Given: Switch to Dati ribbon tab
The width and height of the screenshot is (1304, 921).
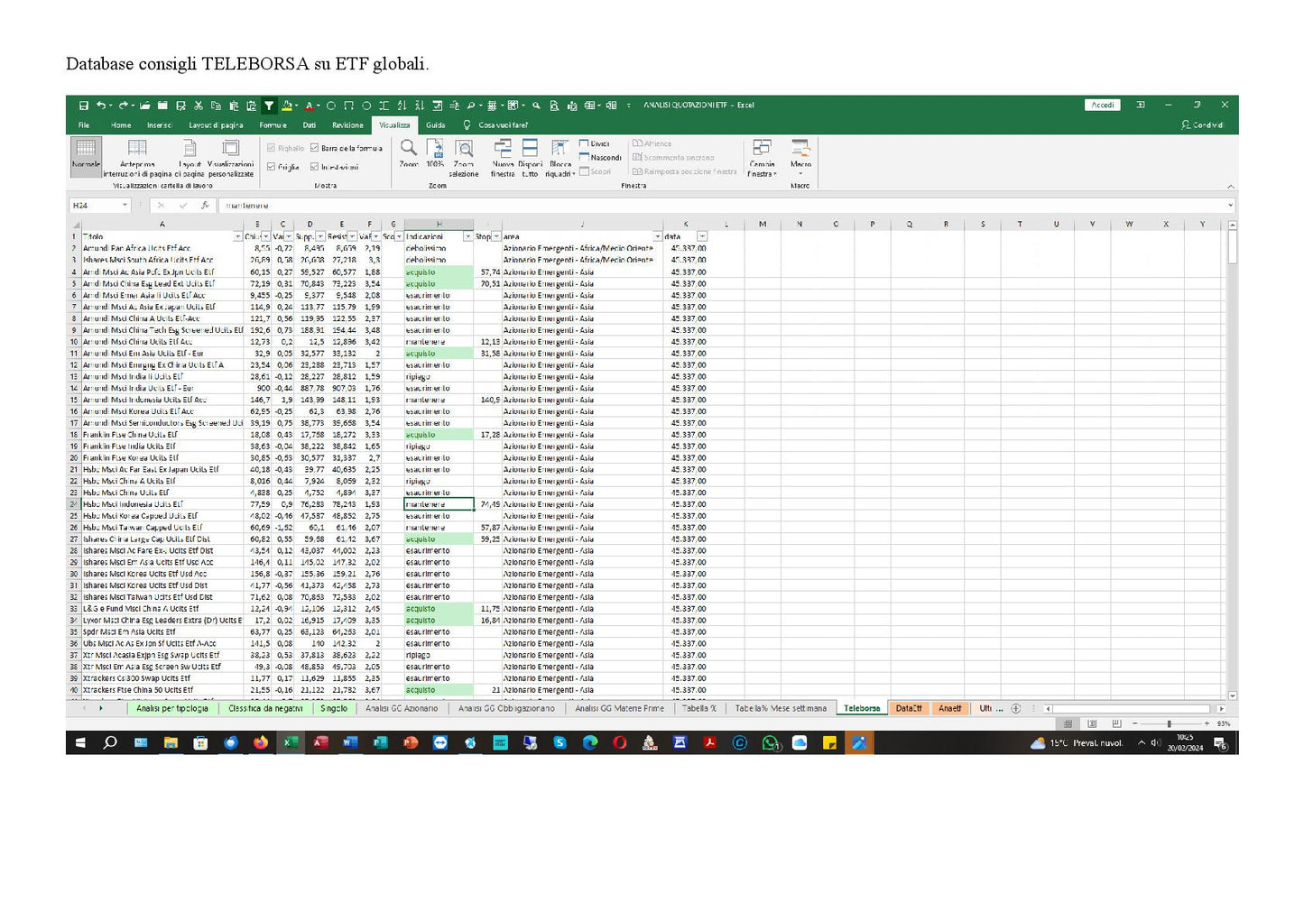Looking at the screenshot, I should pos(310,125).
